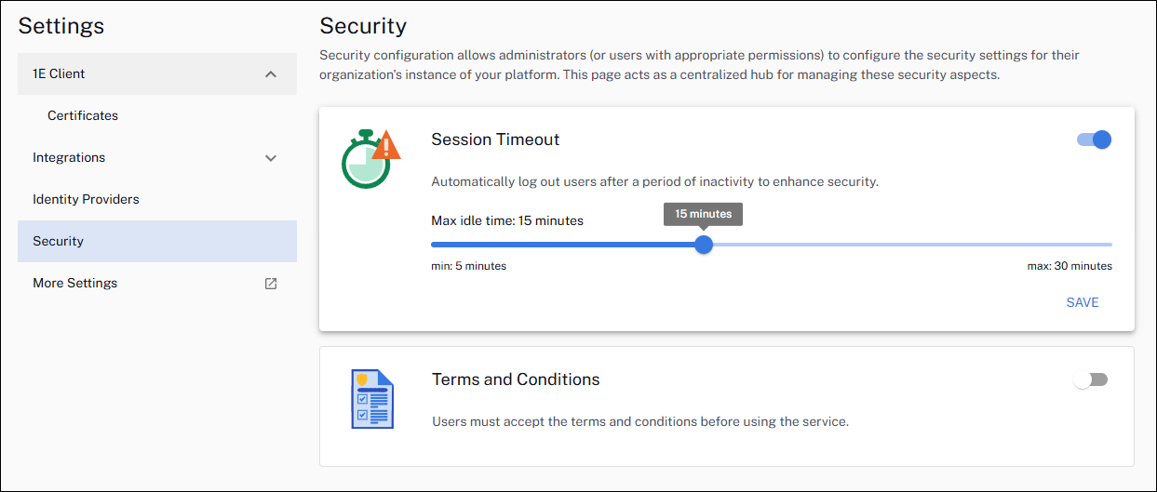Go to Identity Providers settings
The height and width of the screenshot is (492, 1157).
pyautogui.click(x=86, y=200)
